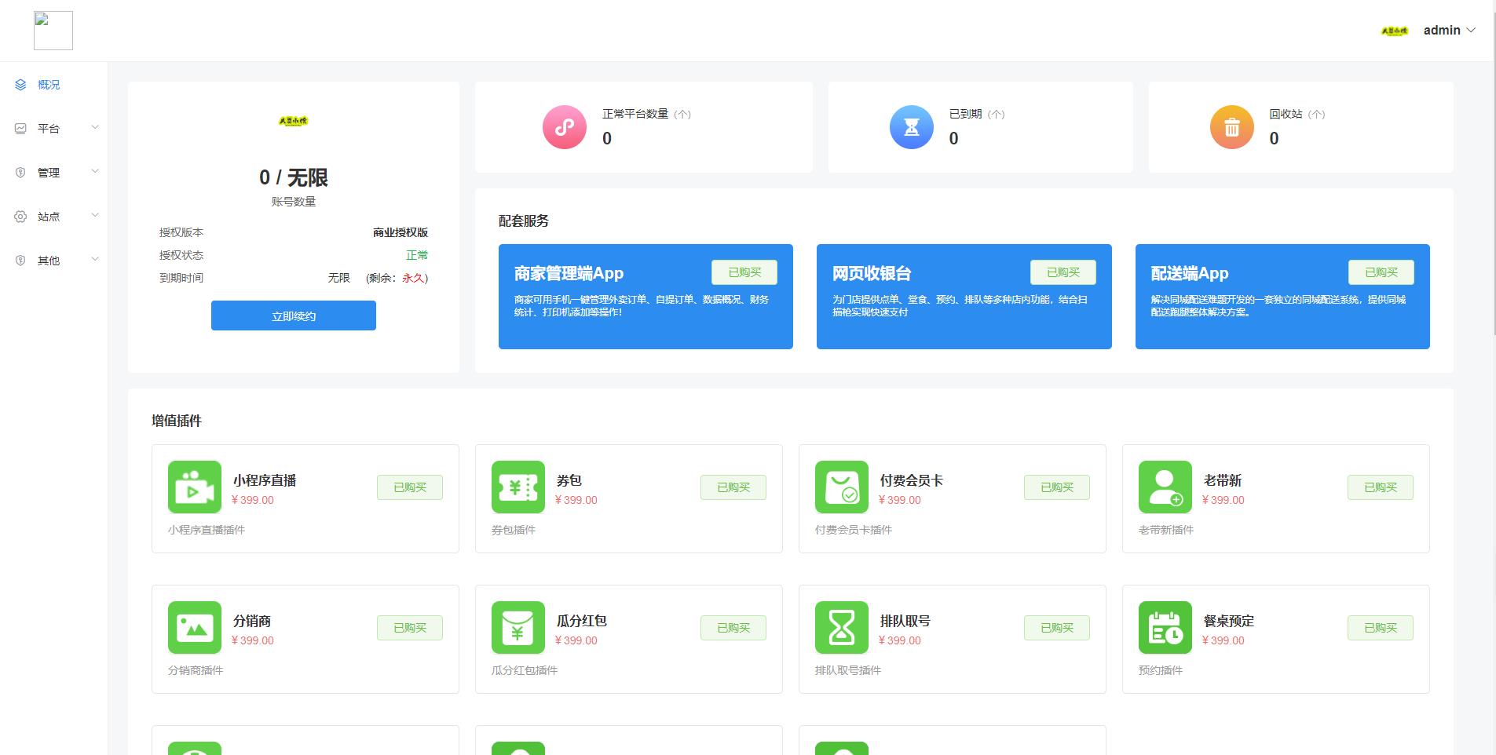Click the 预约插件 description text
This screenshot has height=755, width=1496.
[1161, 670]
